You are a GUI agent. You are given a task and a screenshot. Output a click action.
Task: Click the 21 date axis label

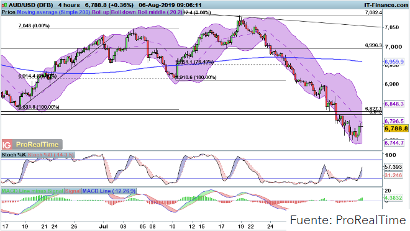tap(45, 226)
